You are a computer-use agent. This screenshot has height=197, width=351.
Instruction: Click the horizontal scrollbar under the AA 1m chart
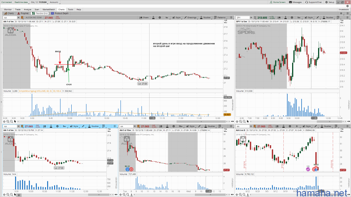tap(201, 121)
